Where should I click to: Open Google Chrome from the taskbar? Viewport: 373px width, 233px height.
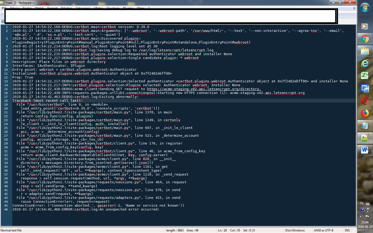(x=365, y=39)
